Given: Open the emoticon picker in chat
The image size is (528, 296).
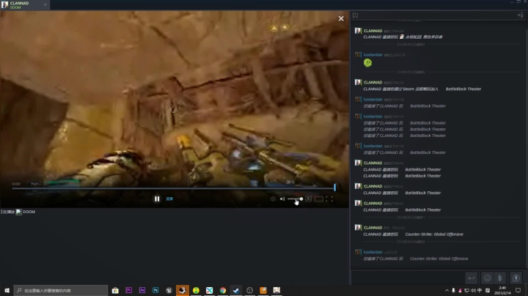Looking at the screenshot, I should tap(487, 278).
